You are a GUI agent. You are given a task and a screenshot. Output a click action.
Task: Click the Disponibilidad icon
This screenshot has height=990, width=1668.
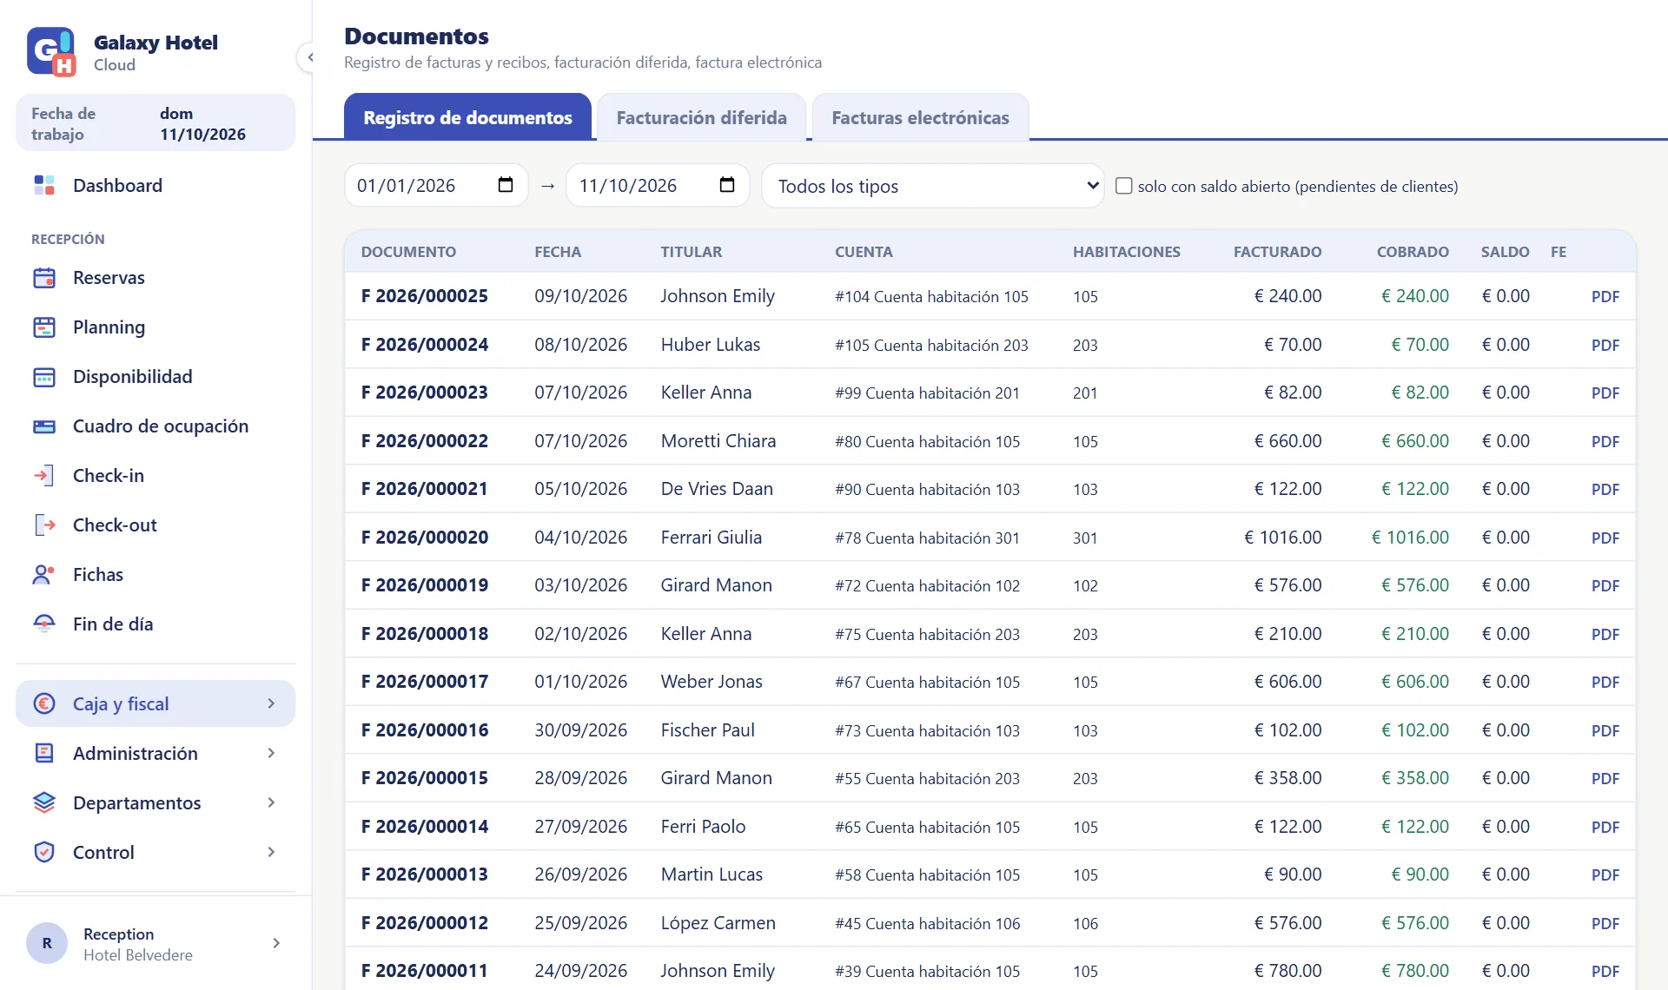tap(44, 377)
